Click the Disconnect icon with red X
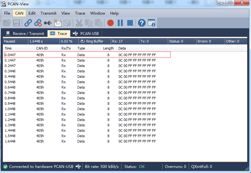251x173 pixels. (38, 23)
